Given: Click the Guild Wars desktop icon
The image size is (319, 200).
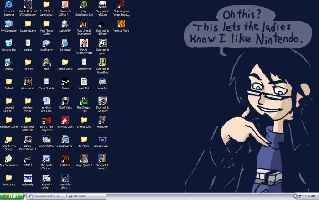Looking at the screenshot, I should tap(65, 100).
